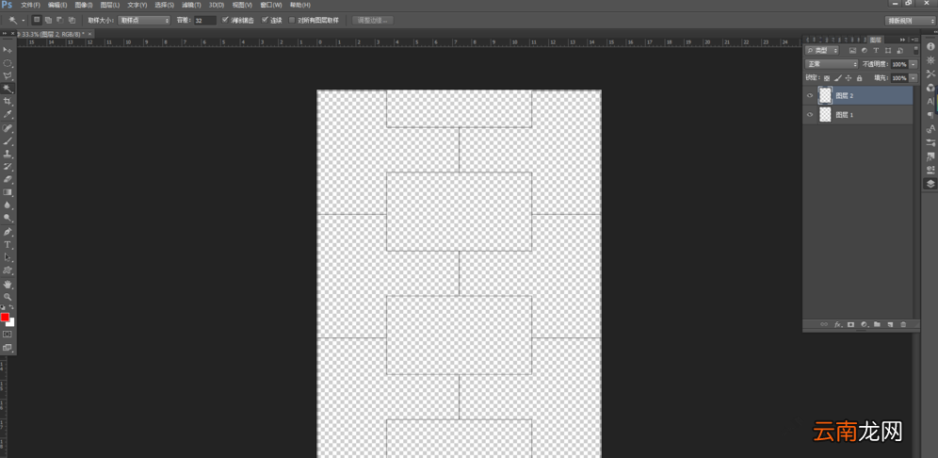This screenshot has height=458, width=938.
Task: Choose Add to Selection mode
Action: [48, 20]
